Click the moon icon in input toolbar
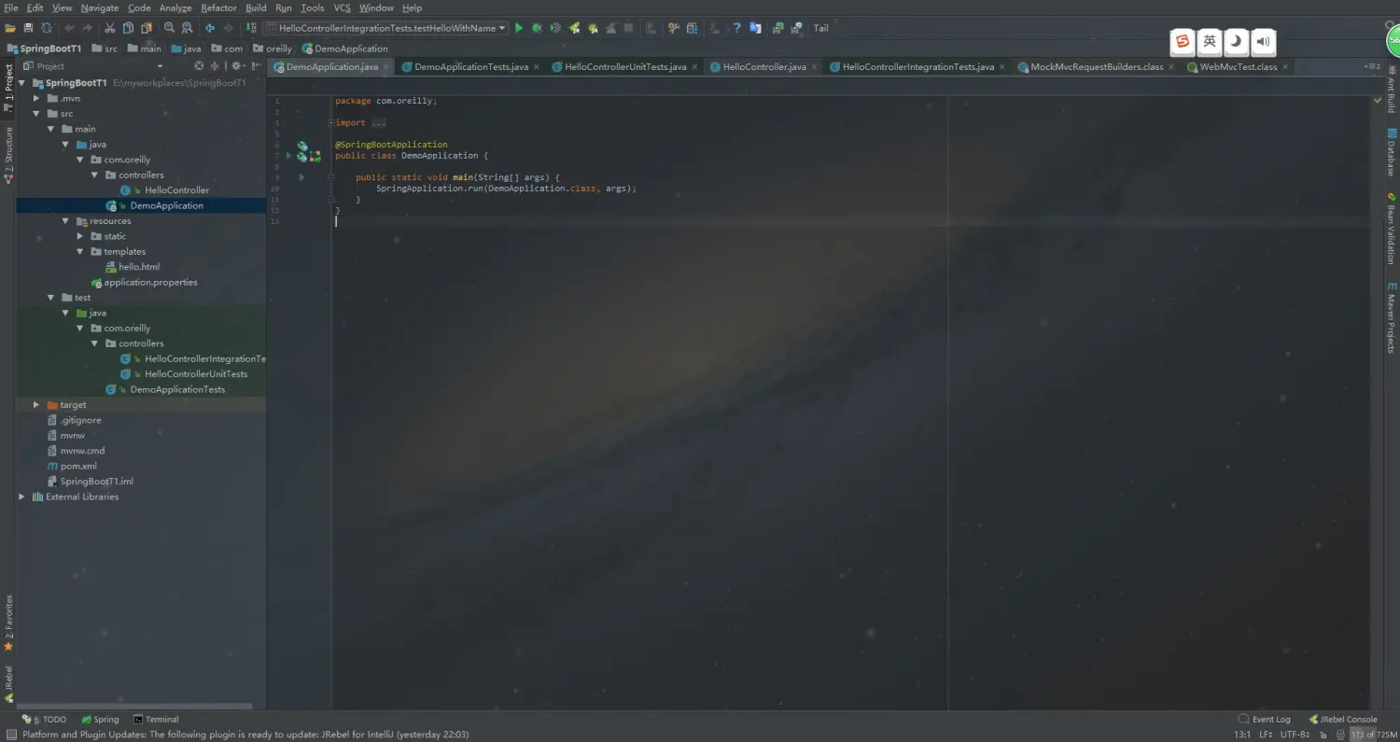Screen dimensions: 1400x742 tap(1237, 41)
